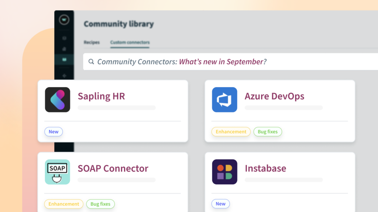Select the Enhancement tag on SOAP Connector
Viewport: 378px width, 212px height.
point(63,204)
